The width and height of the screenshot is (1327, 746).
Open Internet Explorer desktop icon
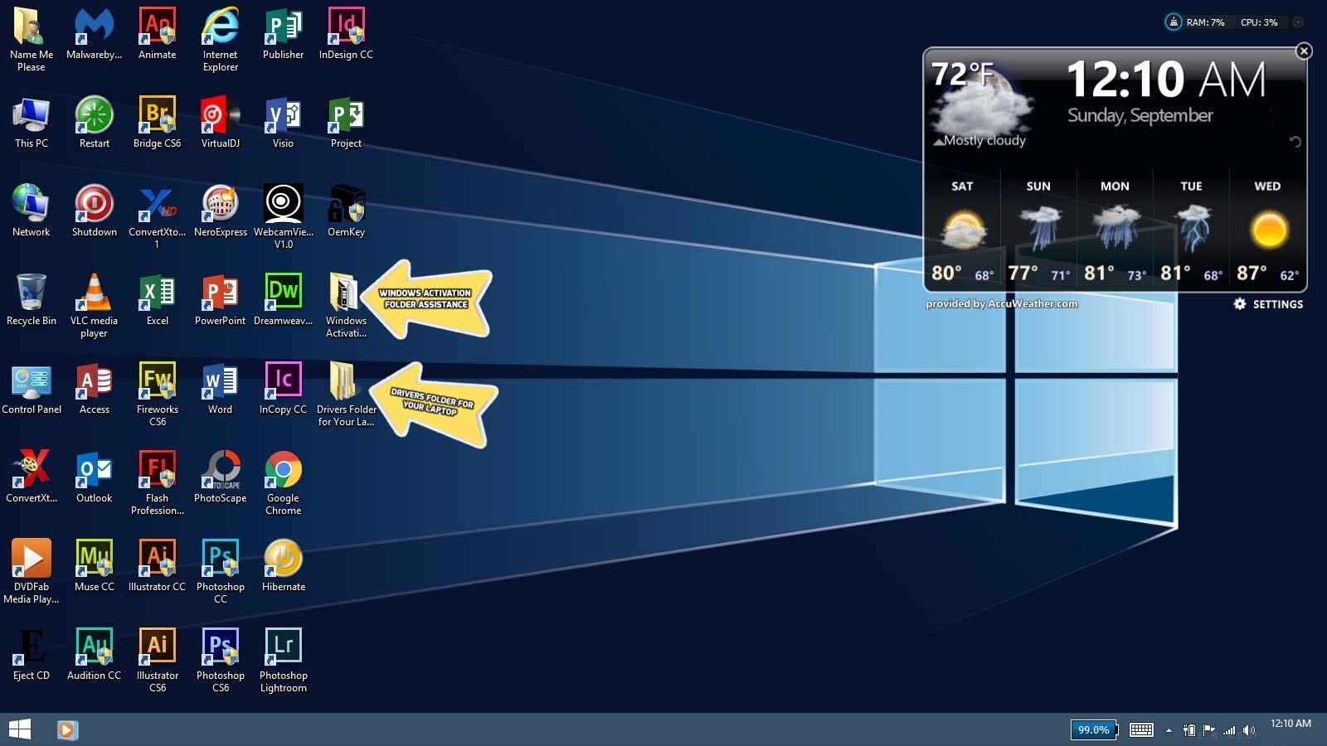(x=220, y=40)
